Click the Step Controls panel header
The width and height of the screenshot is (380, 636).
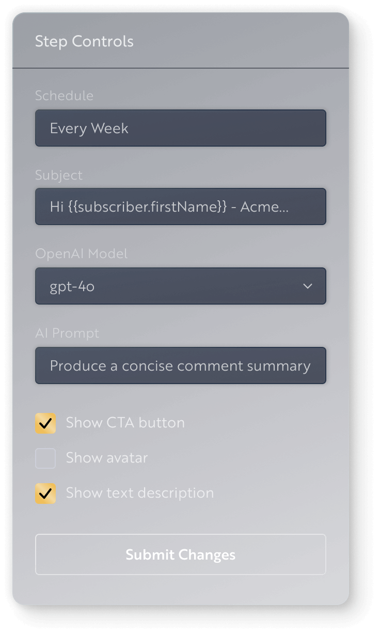pyautogui.click(x=84, y=41)
